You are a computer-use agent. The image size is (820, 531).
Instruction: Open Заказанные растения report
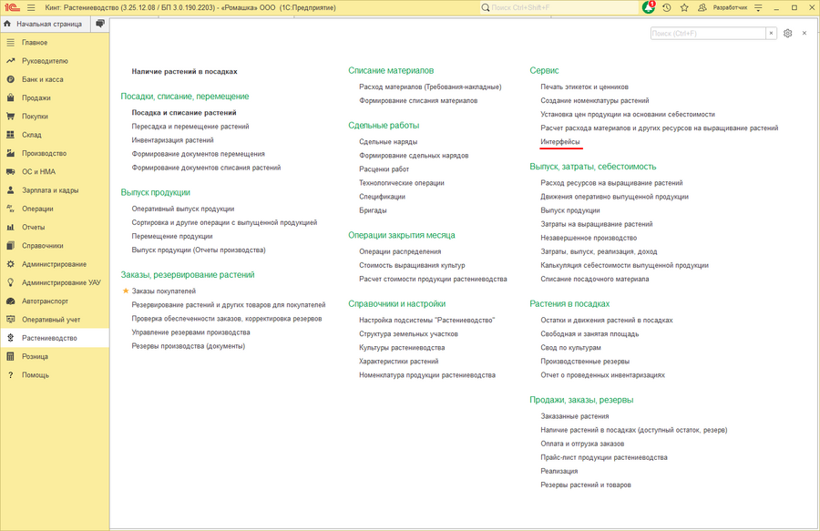[x=575, y=416]
